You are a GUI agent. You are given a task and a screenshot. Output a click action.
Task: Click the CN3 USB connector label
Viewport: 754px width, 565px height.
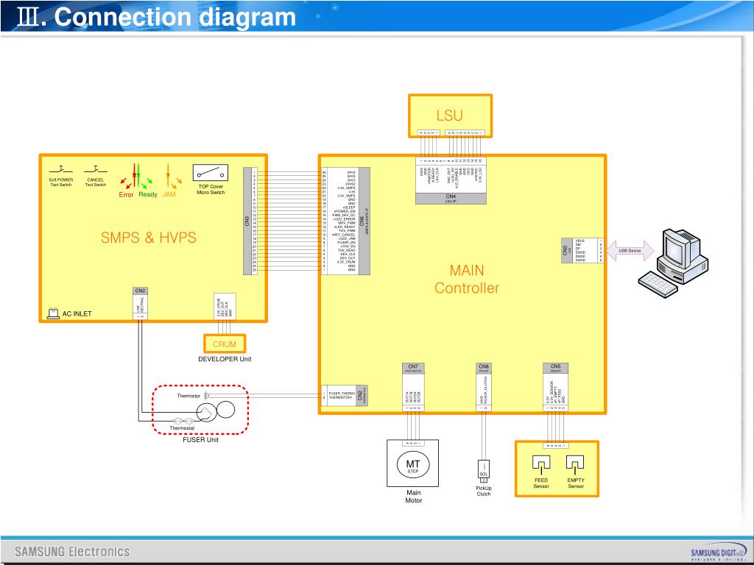click(x=566, y=250)
